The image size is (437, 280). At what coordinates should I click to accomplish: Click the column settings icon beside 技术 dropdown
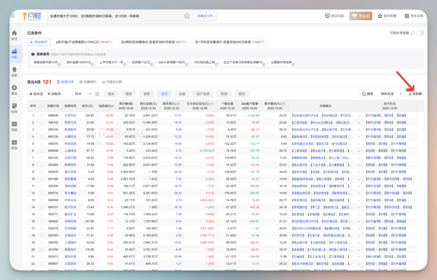click(x=97, y=93)
